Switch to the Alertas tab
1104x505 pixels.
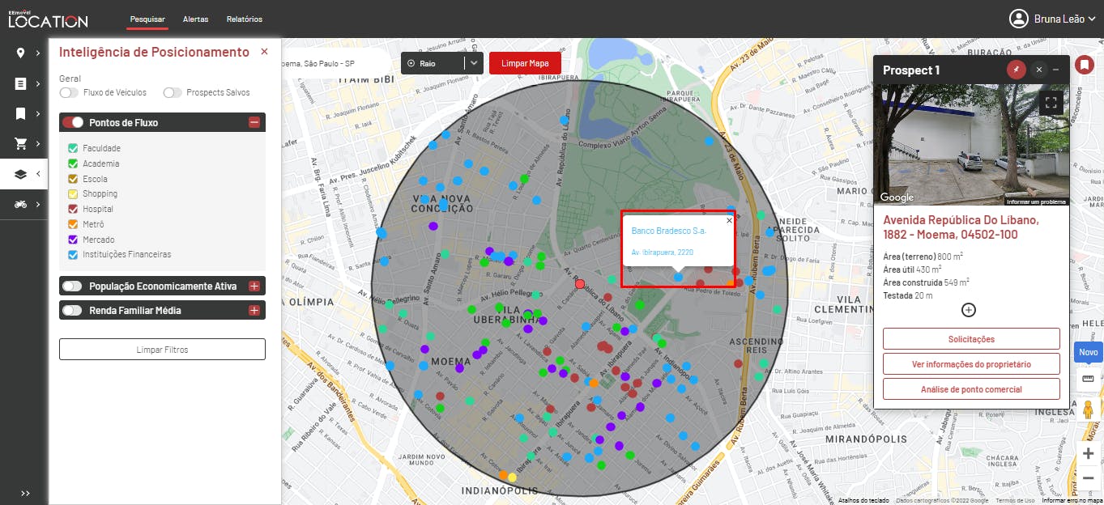[195, 19]
